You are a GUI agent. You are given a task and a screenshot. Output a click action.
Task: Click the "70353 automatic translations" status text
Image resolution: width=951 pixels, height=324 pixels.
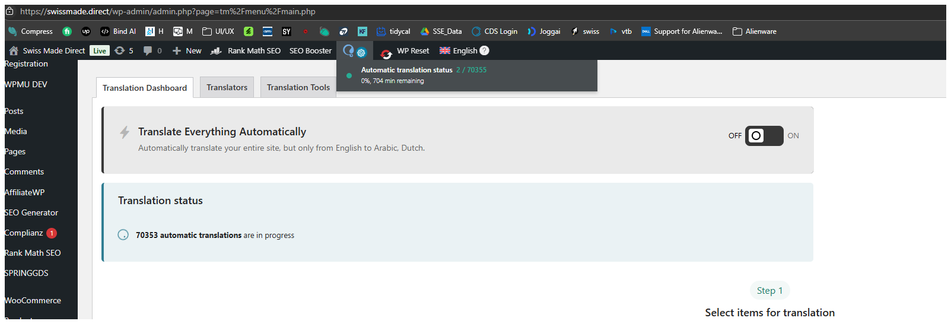click(x=189, y=235)
